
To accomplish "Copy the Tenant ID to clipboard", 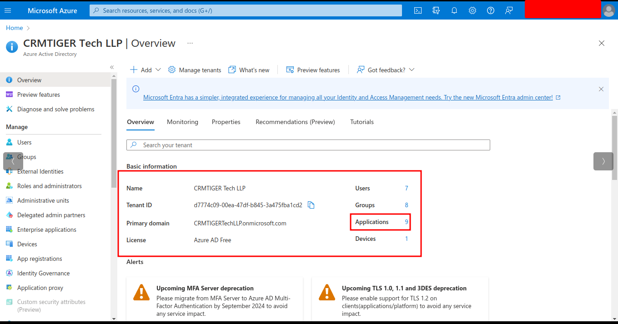I will click(311, 205).
